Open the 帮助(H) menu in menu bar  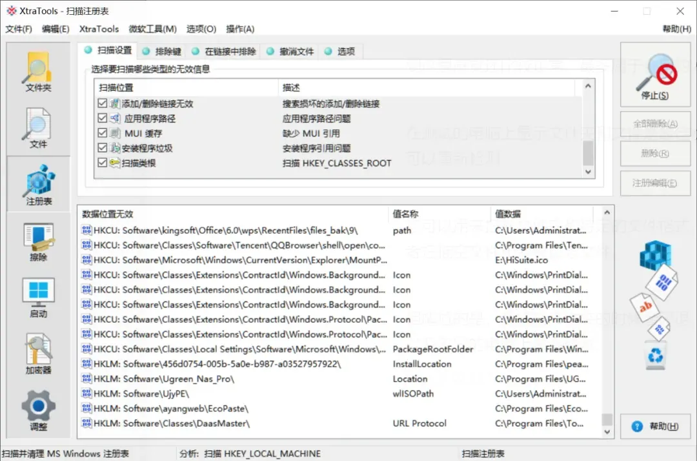(676, 29)
